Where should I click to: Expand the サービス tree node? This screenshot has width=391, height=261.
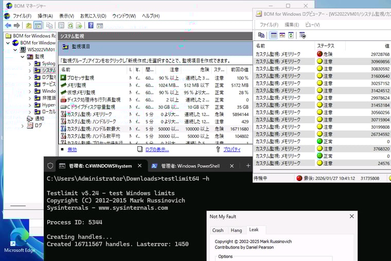(30, 85)
